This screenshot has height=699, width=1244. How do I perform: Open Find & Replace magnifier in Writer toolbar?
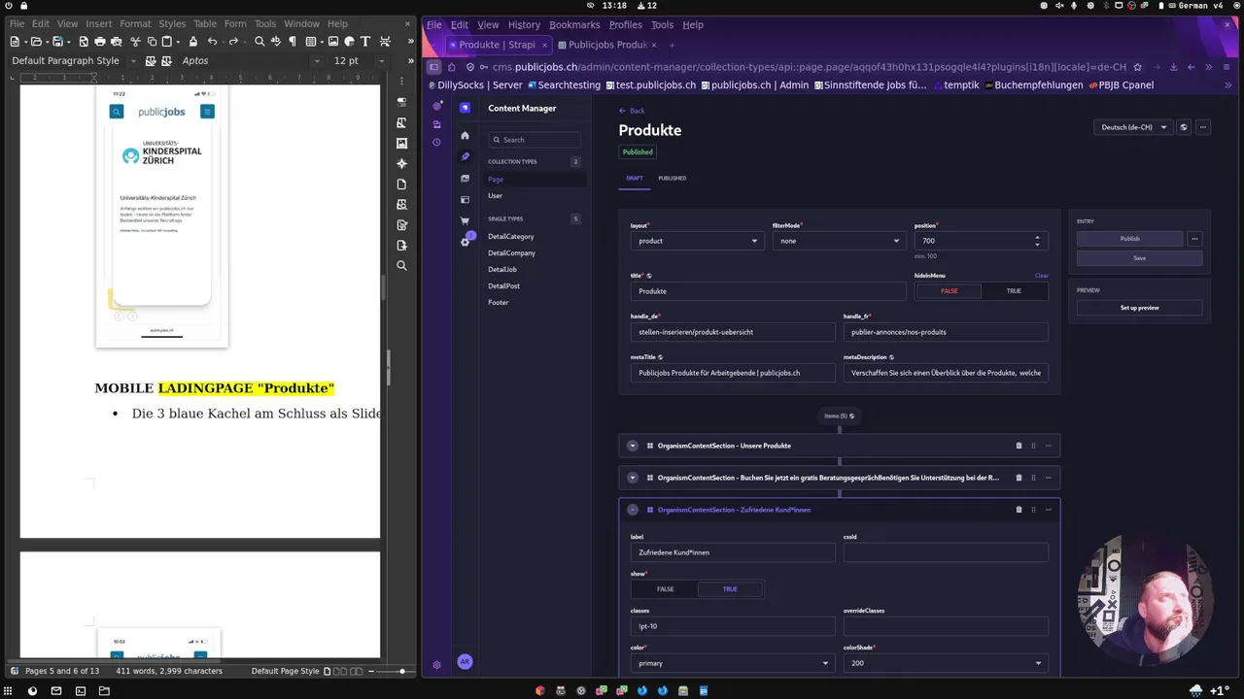259,42
